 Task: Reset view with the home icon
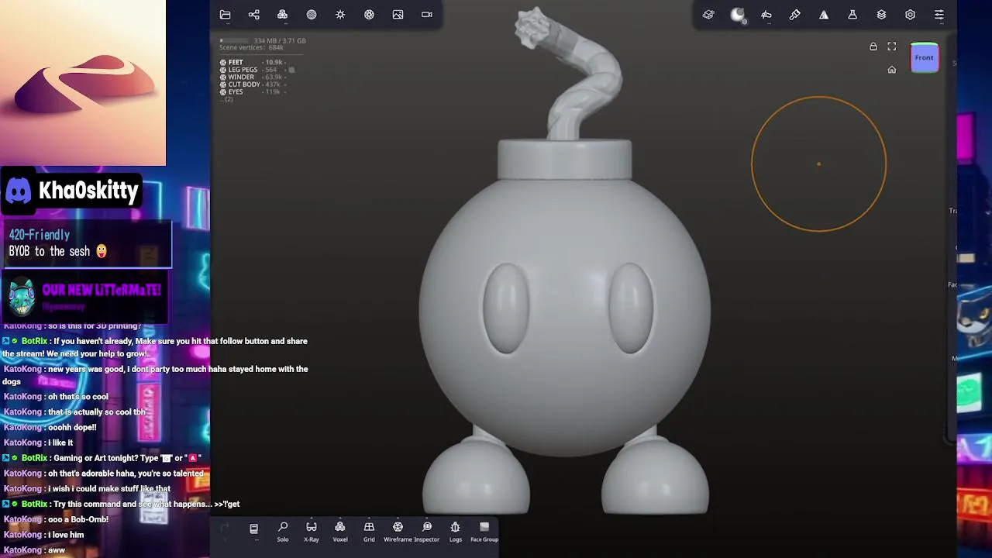(x=892, y=70)
